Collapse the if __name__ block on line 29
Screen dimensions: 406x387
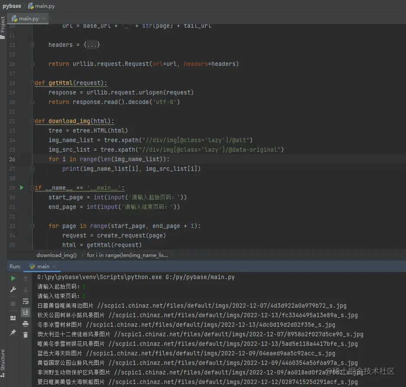(32, 188)
